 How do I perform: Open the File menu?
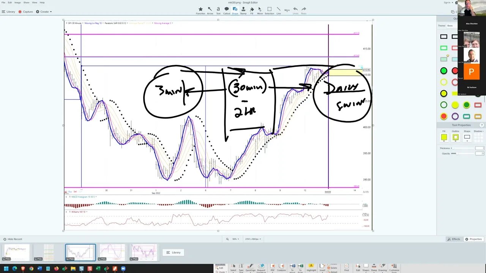click(3, 3)
